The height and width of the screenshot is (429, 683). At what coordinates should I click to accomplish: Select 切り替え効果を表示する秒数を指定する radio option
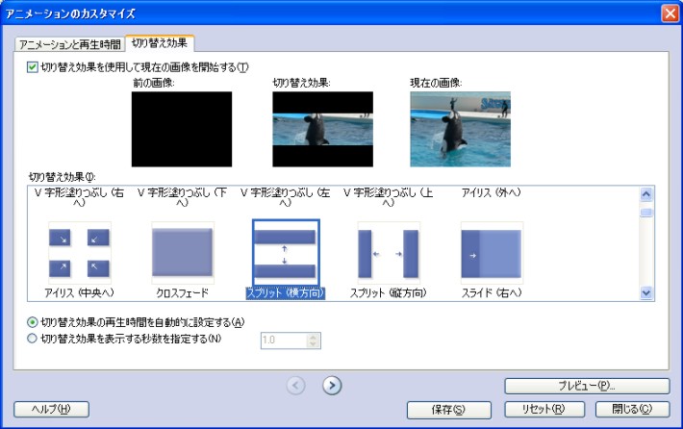[x=33, y=339]
